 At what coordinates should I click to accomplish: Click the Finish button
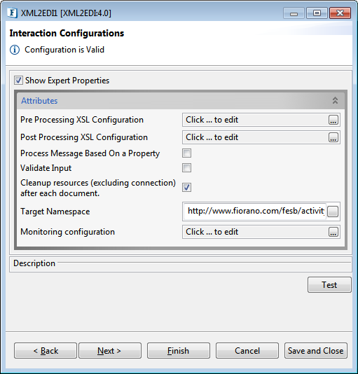pos(179,351)
